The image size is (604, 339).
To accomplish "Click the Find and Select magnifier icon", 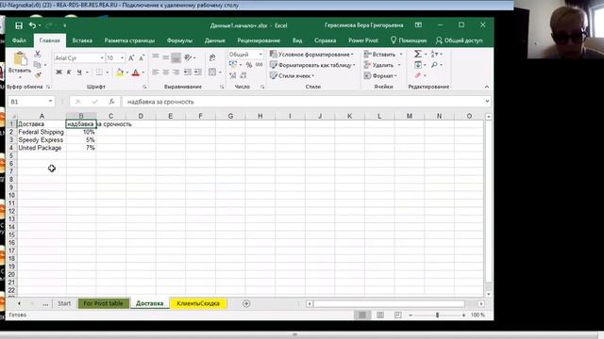I will click(434, 65).
